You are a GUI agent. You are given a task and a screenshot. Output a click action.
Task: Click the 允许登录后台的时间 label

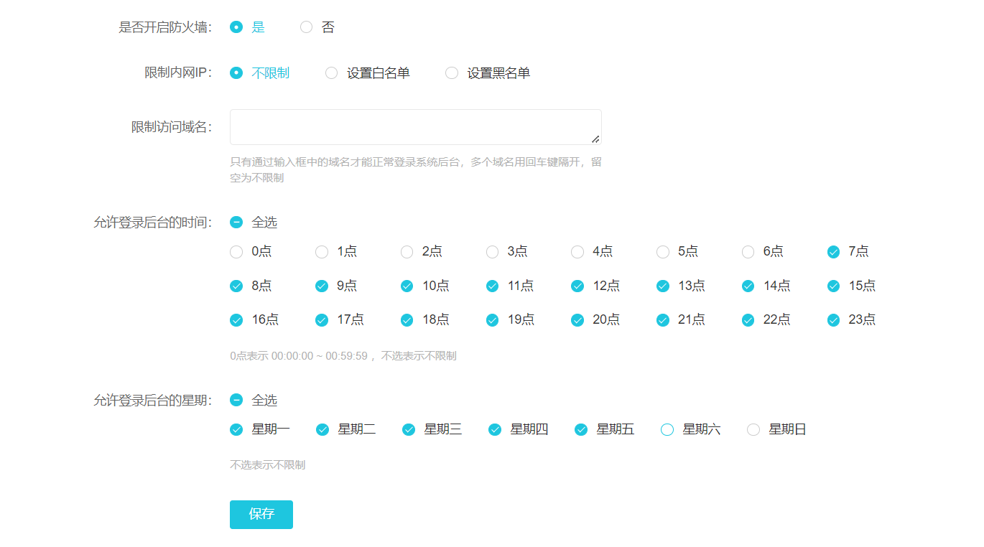pyautogui.click(x=153, y=222)
